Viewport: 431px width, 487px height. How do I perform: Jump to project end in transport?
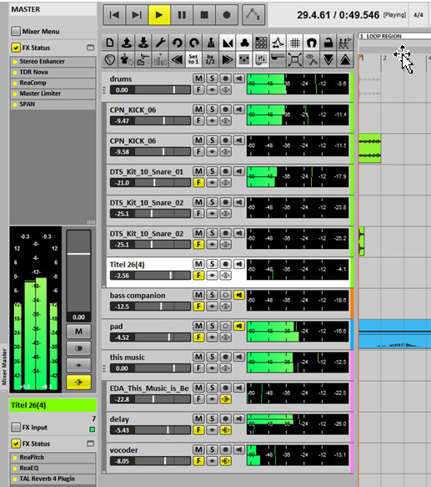[x=137, y=14]
